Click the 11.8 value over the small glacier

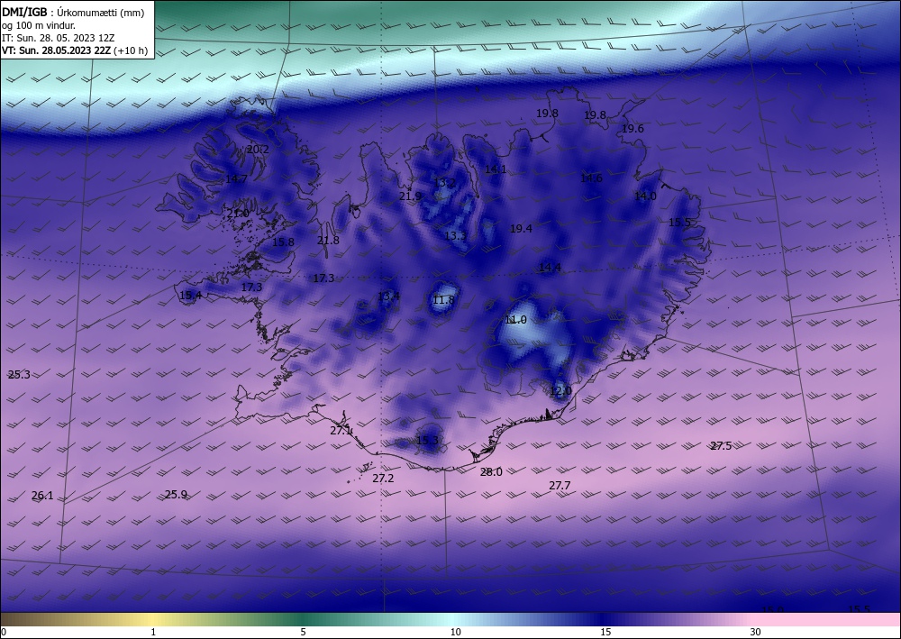click(443, 300)
